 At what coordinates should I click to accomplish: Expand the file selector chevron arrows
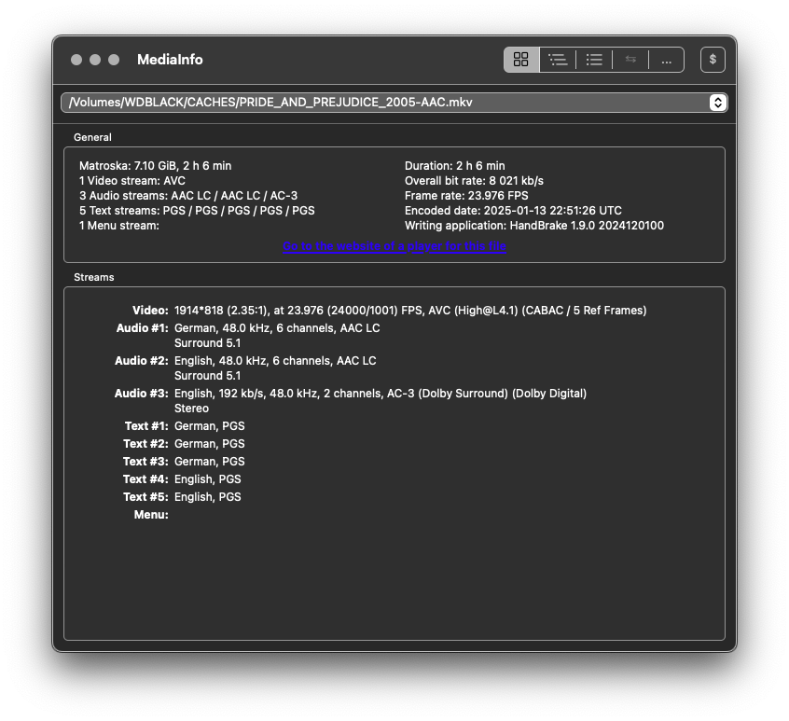717,103
